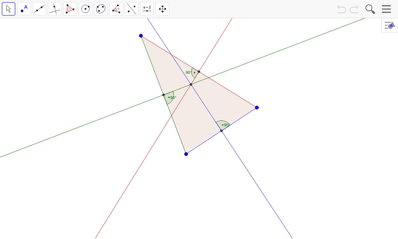Toggle the style bar panel button

pos(390,25)
